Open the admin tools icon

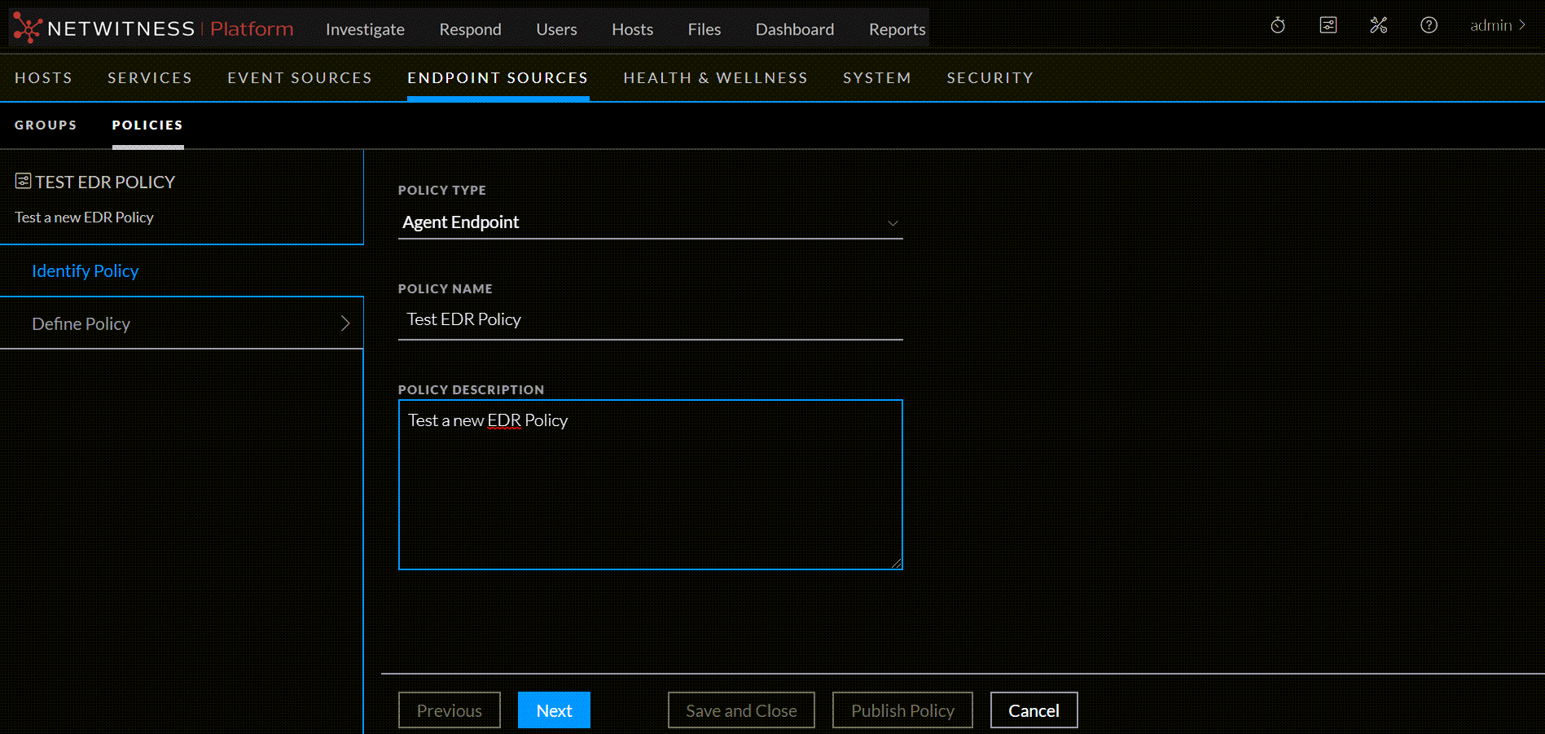(x=1378, y=25)
